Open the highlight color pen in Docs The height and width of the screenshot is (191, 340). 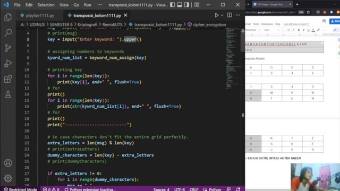point(318,30)
